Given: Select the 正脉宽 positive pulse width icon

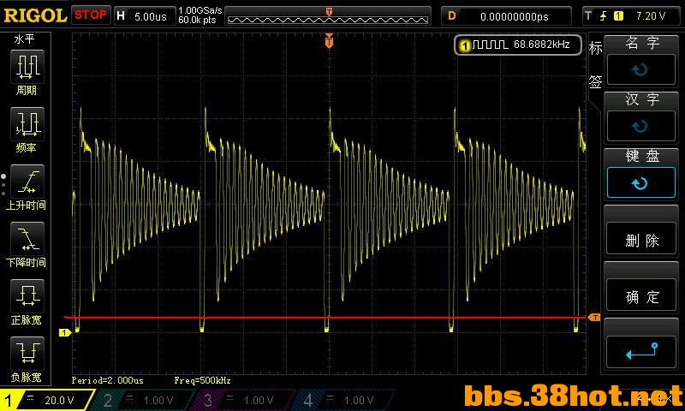Looking at the screenshot, I should 27,296.
